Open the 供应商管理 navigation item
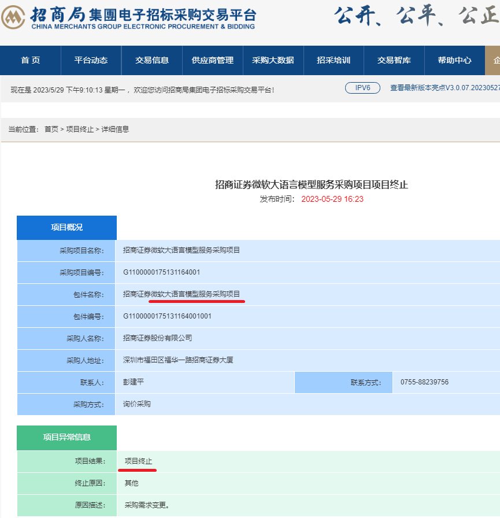 click(213, 60)
